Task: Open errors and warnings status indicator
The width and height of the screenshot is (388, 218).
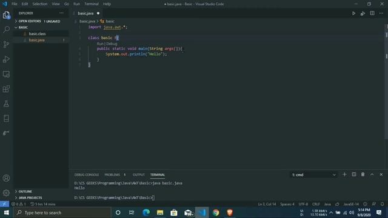Action: [x=19, y=204]
